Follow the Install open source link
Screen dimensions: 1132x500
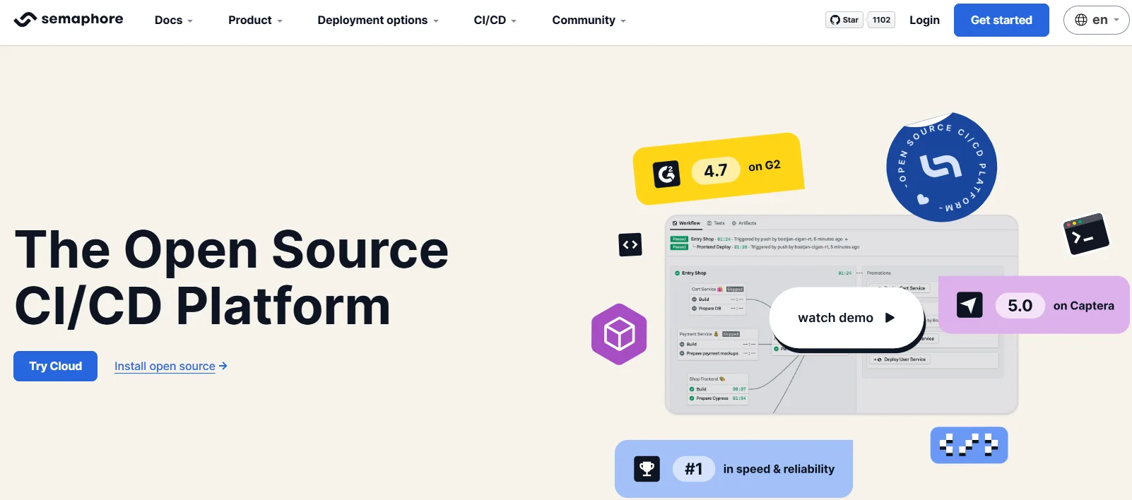(x=165, y=366)
